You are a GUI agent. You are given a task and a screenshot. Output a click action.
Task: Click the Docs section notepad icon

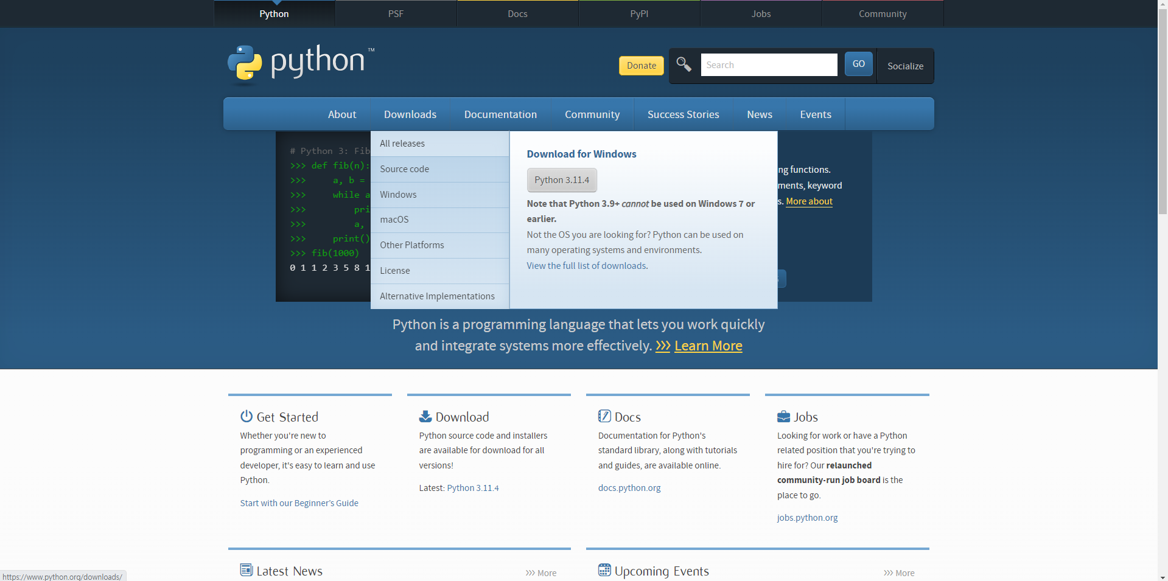[x=604, y=416]
